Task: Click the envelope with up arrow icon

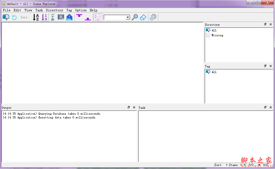Action: click(x=69, y=17)
